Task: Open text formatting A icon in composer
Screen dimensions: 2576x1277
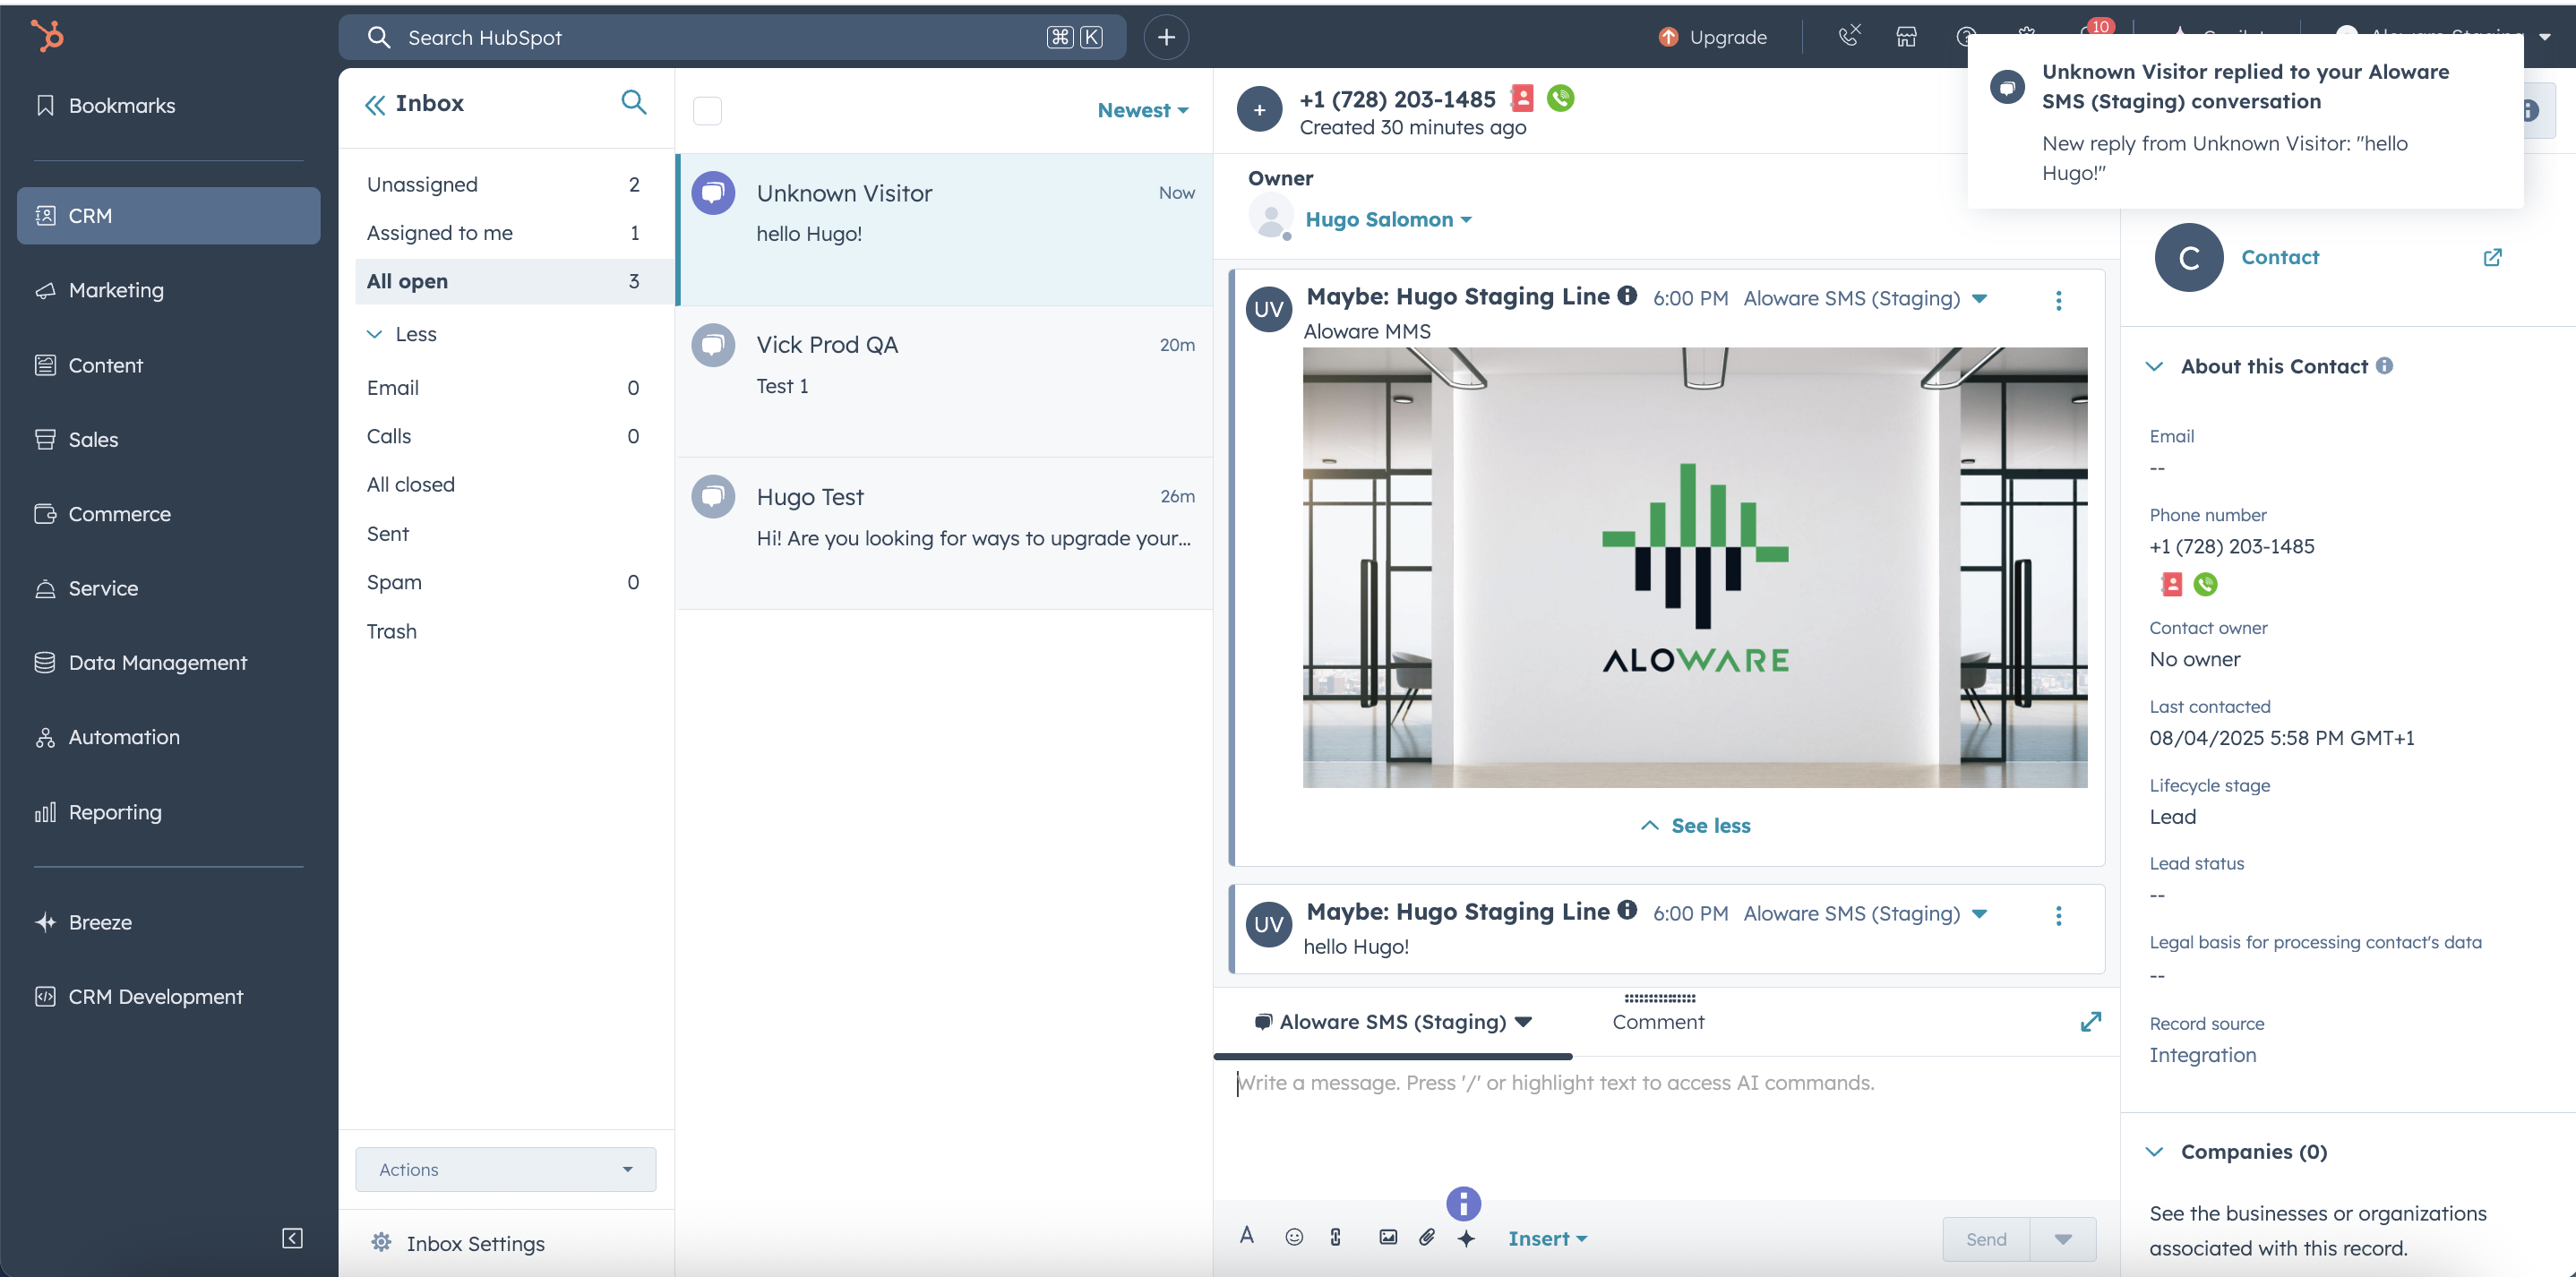Action: point(1247,1236)
